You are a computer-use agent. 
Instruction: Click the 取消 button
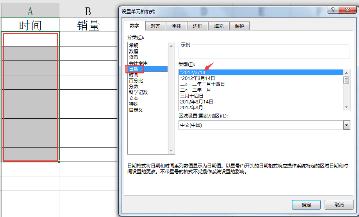(x=339, y=205)
